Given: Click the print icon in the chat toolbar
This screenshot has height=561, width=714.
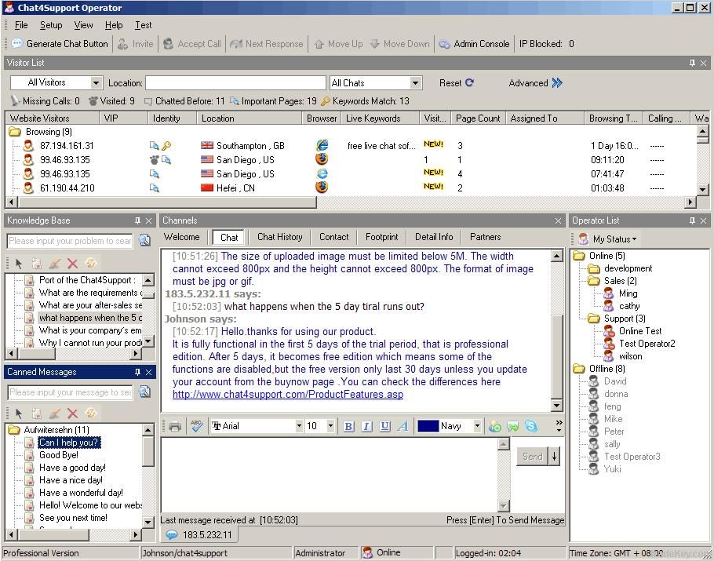Looking at the screenshot, I should [174, 426].
